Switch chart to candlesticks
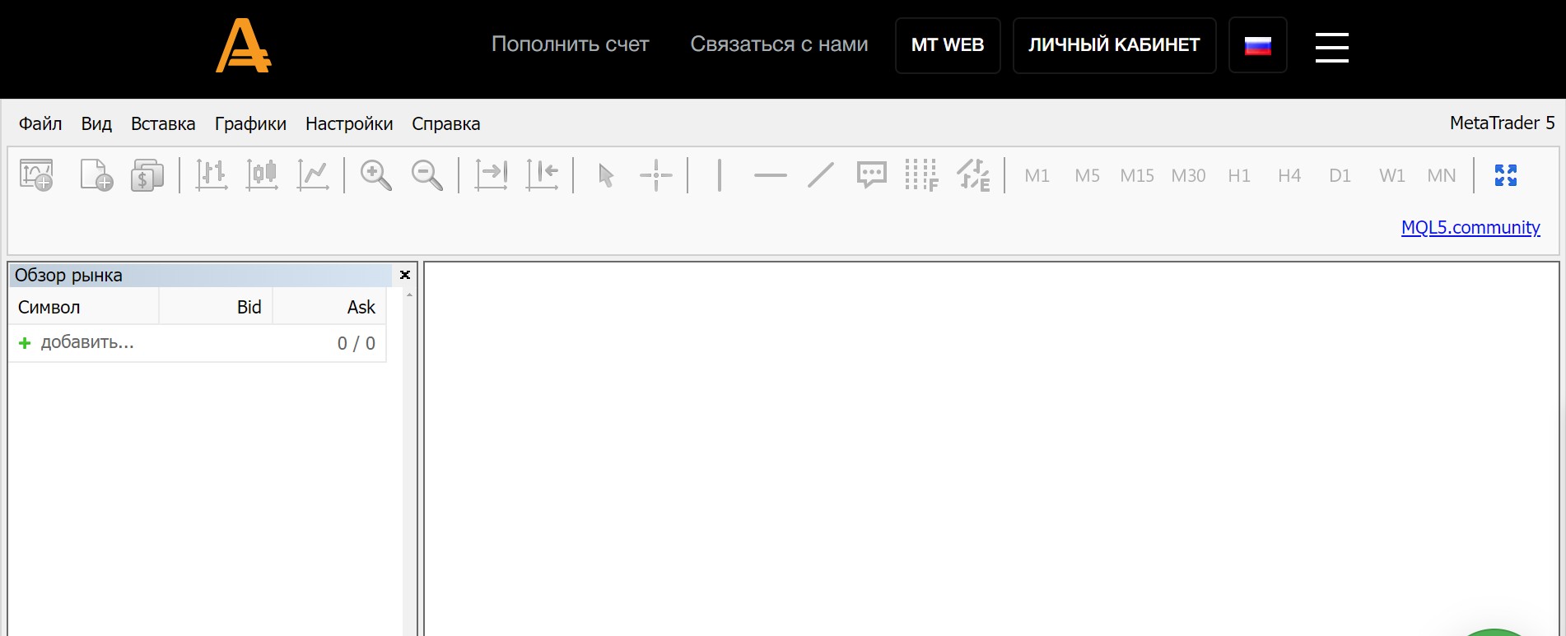 tap(262, 174)
